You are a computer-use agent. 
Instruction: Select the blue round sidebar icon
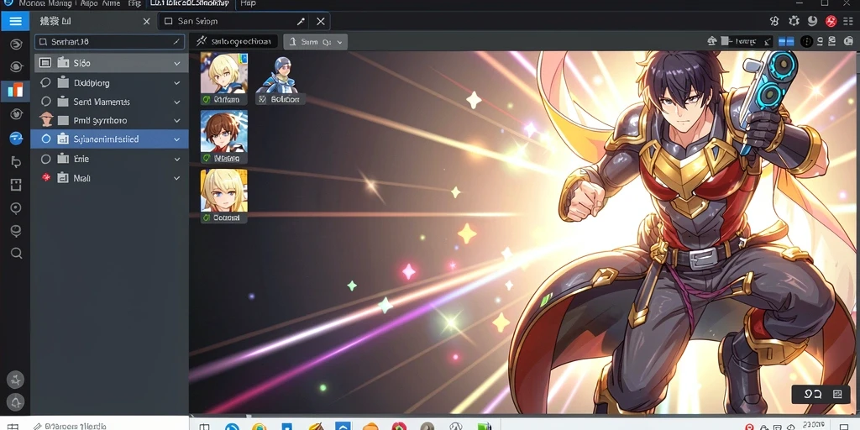click(x=16, y=139)
